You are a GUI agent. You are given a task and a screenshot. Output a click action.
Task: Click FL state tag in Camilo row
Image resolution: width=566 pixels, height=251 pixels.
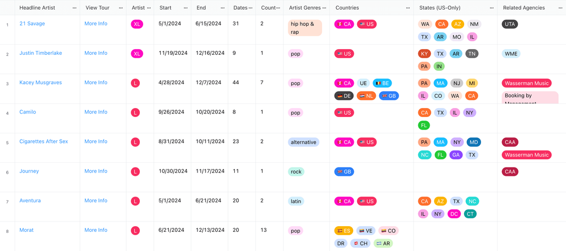coord(424,125)
